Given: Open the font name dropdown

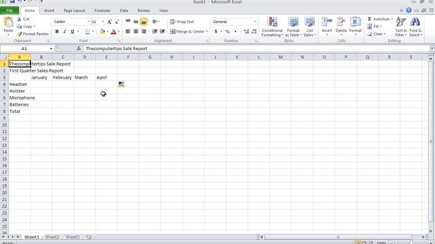Looking at the screenshot, I should [x=88, y=22].
